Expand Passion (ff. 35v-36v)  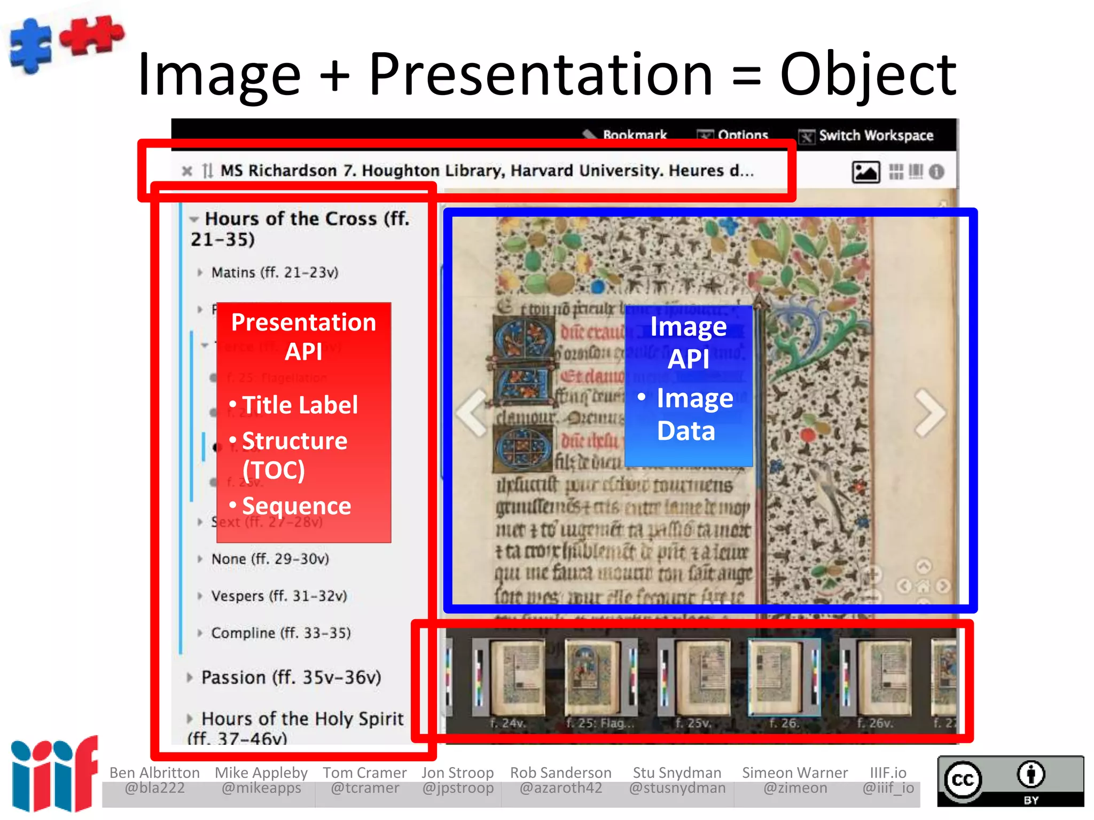190,677
